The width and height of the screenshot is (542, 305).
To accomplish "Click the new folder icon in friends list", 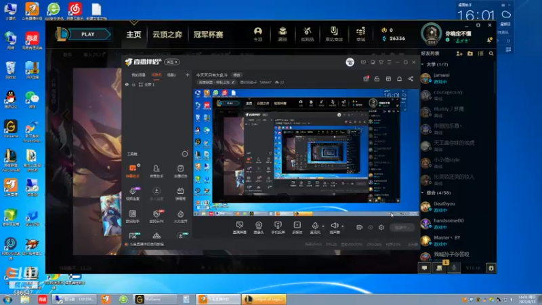I will [x=470, y=54].
